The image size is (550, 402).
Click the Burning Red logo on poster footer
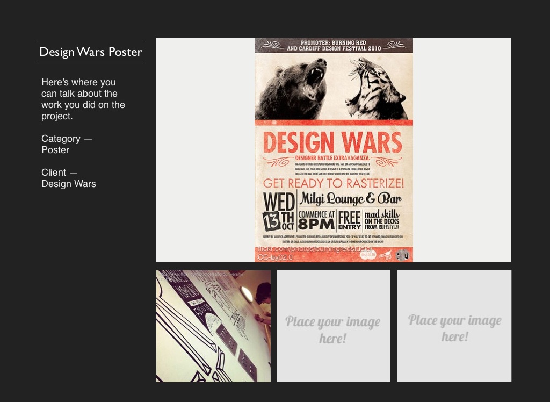385,255
